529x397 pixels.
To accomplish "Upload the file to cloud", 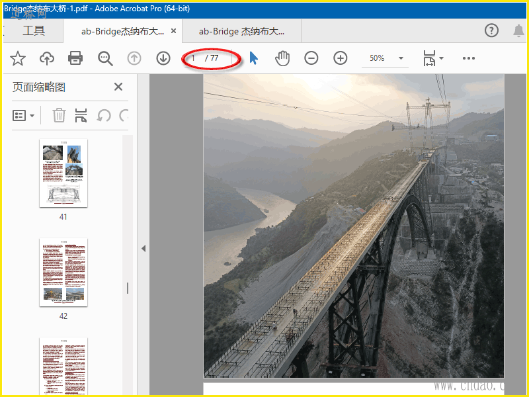I will (x=47, y=58).
